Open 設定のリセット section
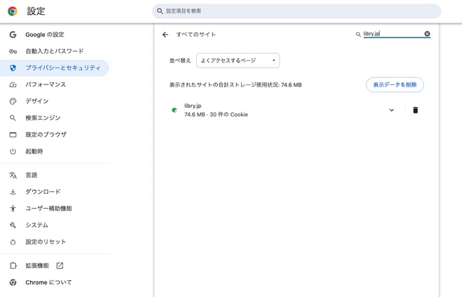 click(46, 242)
